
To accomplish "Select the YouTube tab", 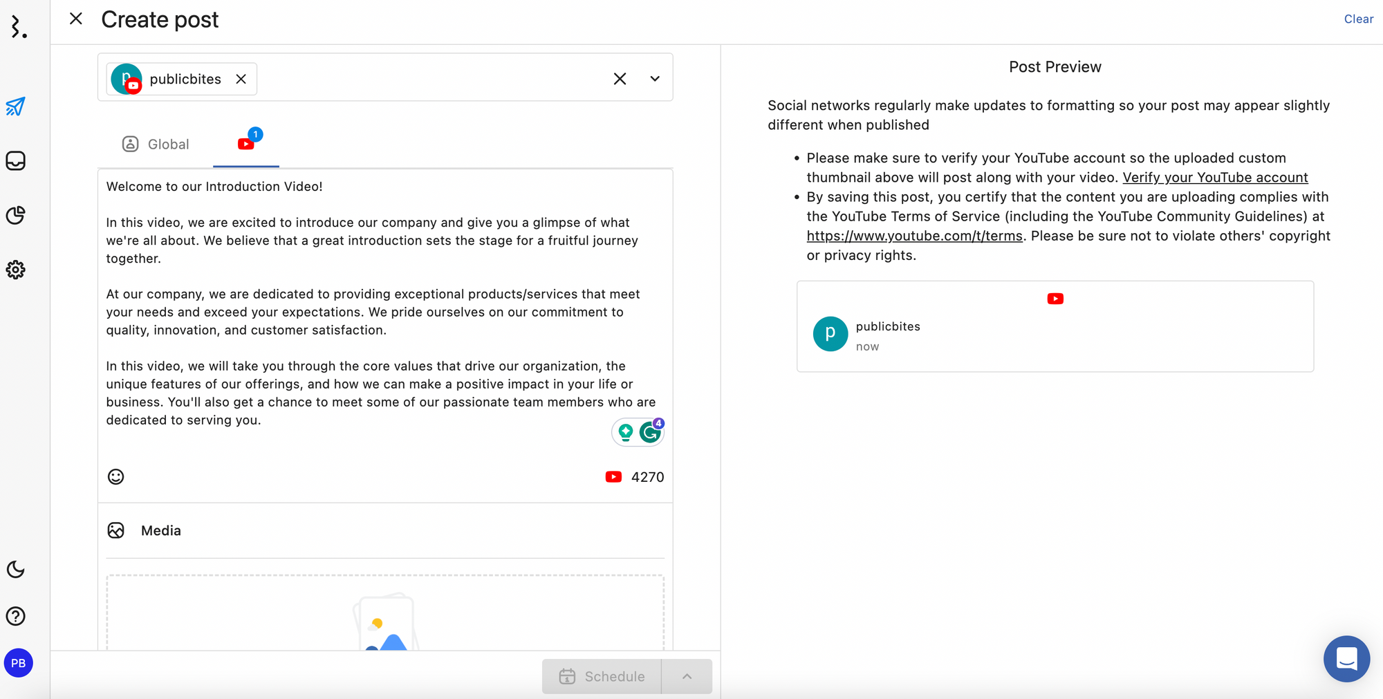I will click(x=246, y=144).
